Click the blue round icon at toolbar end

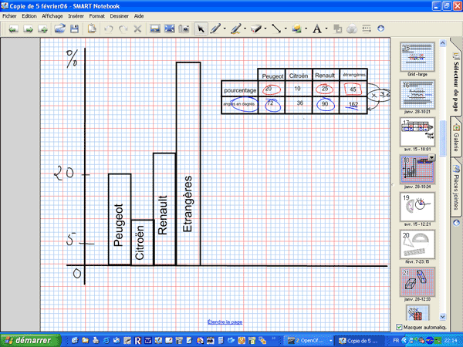(381, 29)
